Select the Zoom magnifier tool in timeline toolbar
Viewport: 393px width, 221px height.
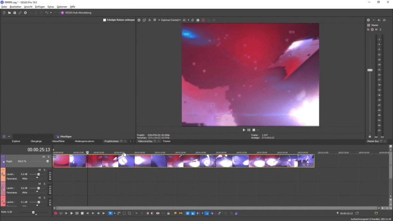click(130, 213)
